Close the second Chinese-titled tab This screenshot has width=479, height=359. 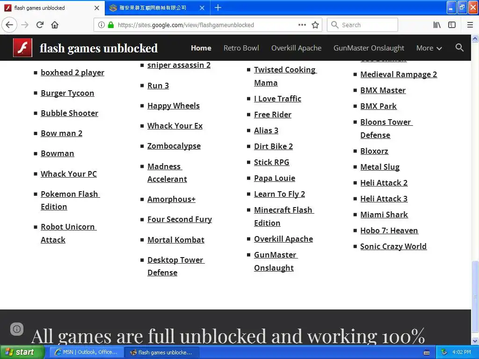click(202, 8)
